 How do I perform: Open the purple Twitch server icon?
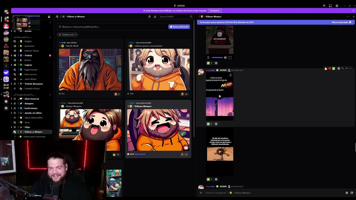6,79
